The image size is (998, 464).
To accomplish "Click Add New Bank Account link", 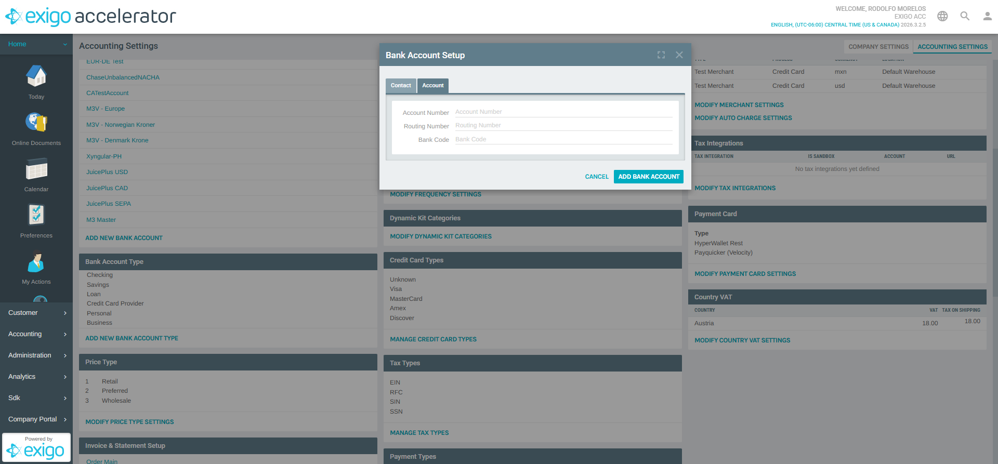I will tap(124, 238).
